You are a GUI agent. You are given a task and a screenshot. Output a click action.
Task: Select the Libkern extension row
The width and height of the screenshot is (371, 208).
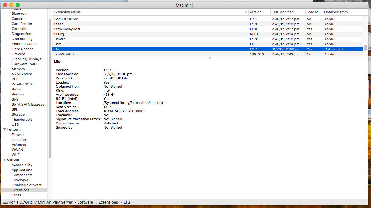[x=208, y=39]
